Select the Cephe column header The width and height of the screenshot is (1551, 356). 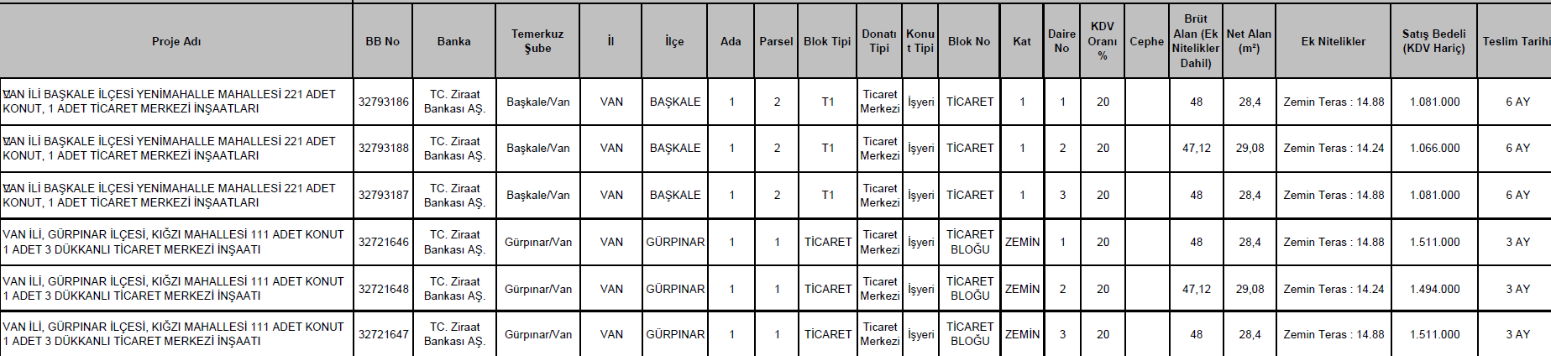click(1146, 41)
